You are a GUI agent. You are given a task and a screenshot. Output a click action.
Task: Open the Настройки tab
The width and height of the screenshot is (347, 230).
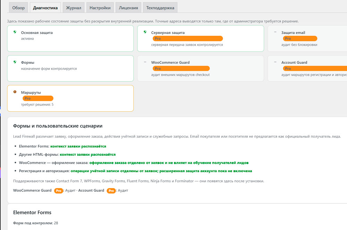click(100, 8)
